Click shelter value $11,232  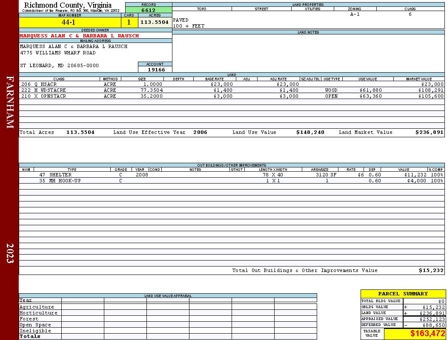pyautogui.click(x=415, y=175)
